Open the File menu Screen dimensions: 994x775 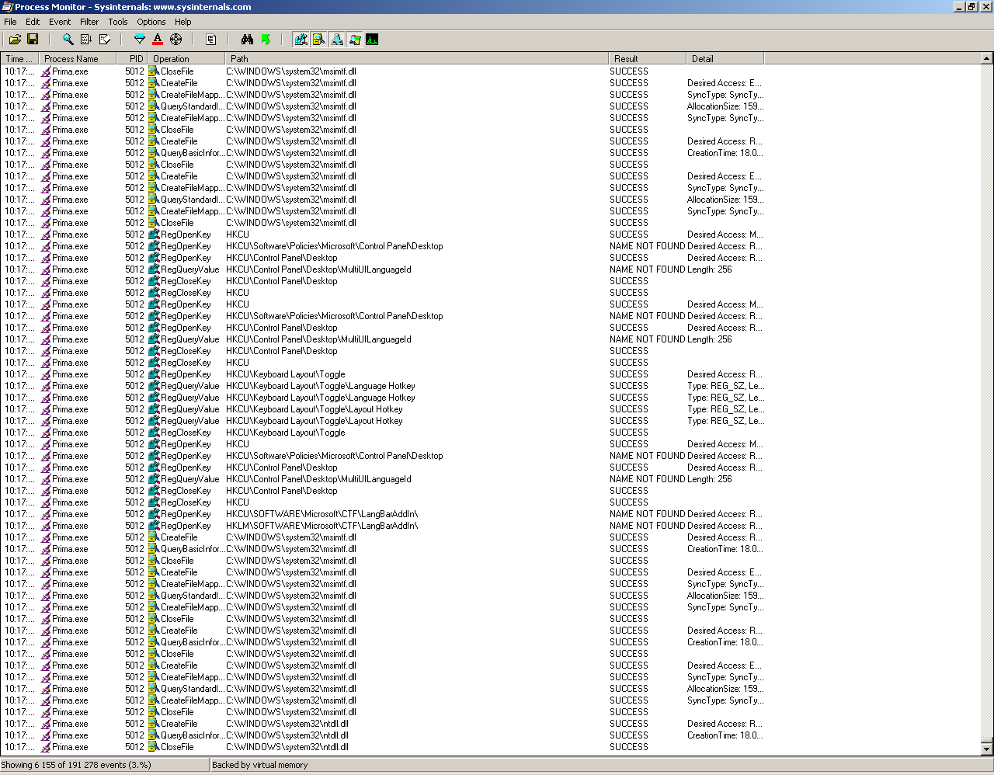click(10, 22)
